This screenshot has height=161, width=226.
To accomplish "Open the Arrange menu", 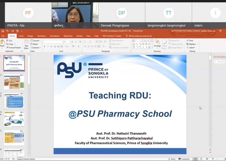I will click(x=157, y=44).
